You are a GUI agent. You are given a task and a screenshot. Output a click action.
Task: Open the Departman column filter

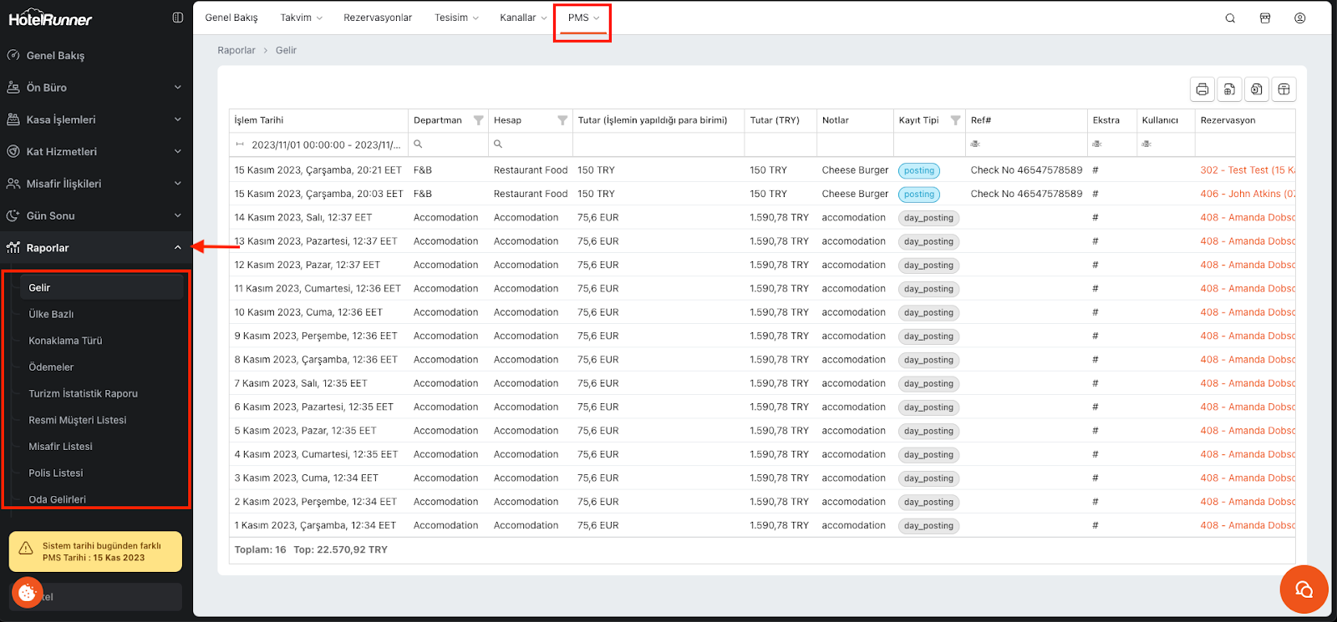(478, 120)
